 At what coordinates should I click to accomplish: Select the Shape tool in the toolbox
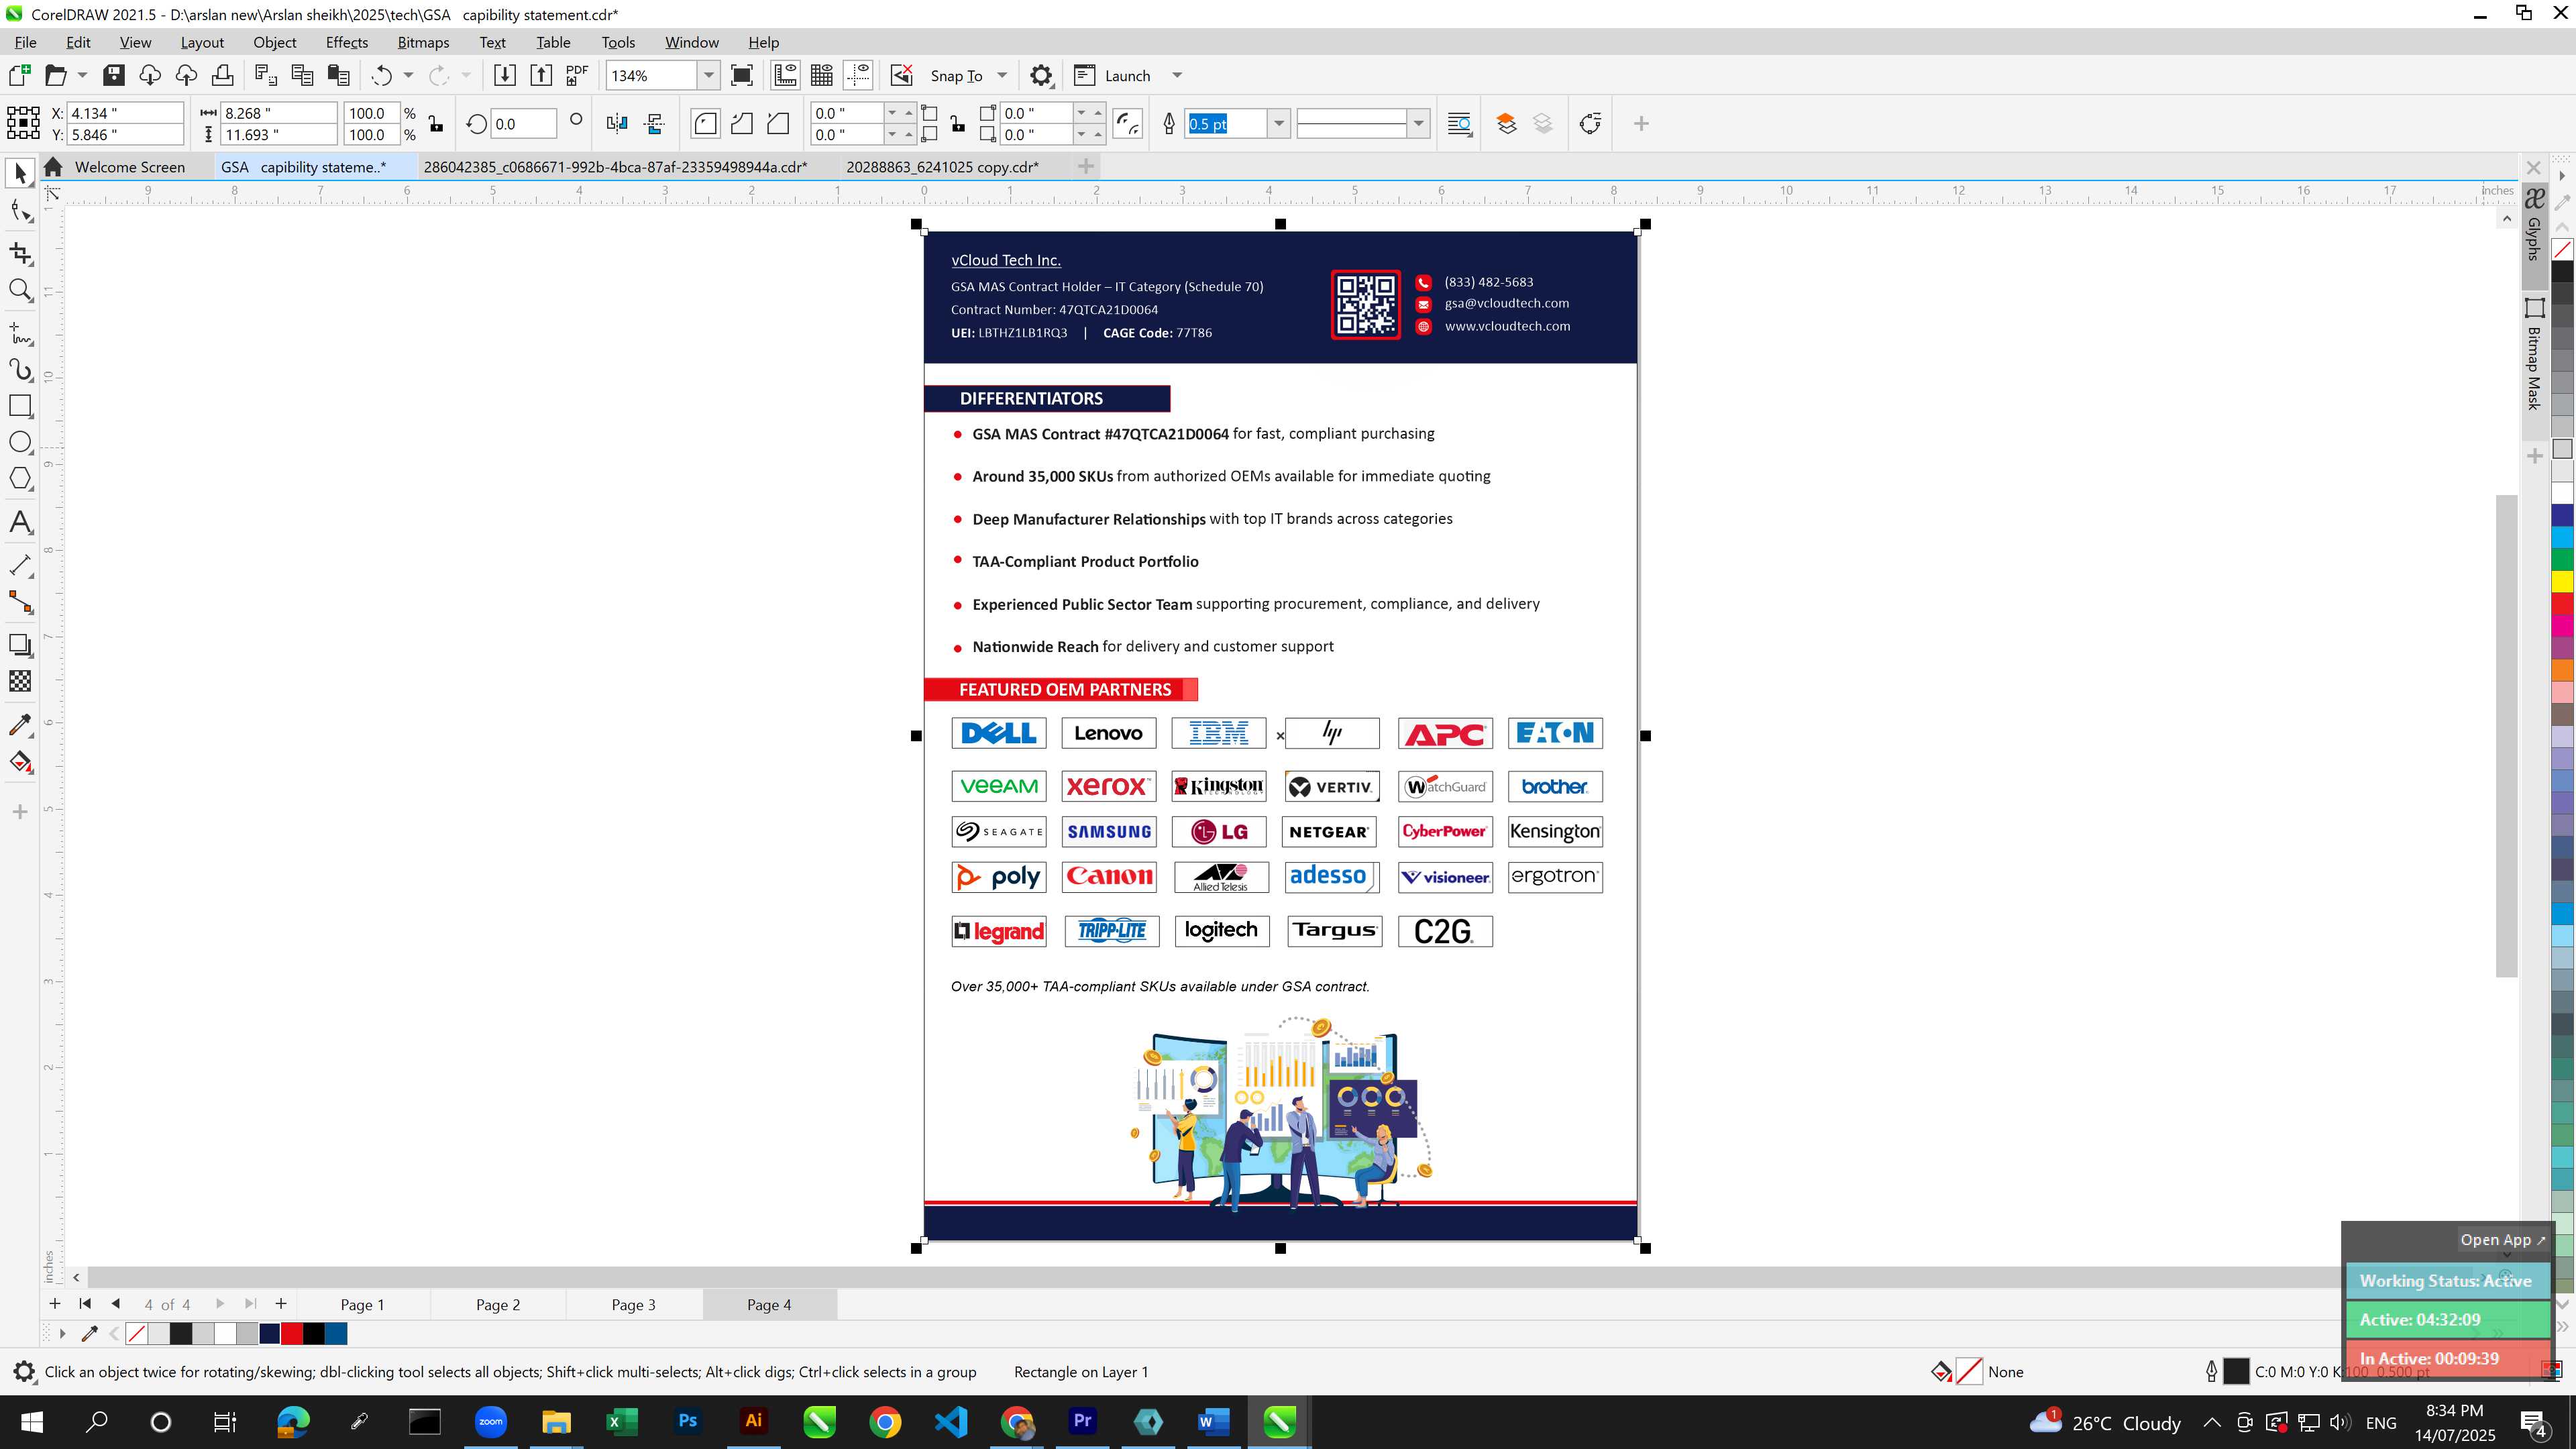20,211
